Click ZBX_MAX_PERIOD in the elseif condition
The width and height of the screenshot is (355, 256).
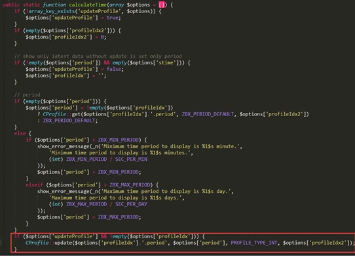[x=130, y=184]
